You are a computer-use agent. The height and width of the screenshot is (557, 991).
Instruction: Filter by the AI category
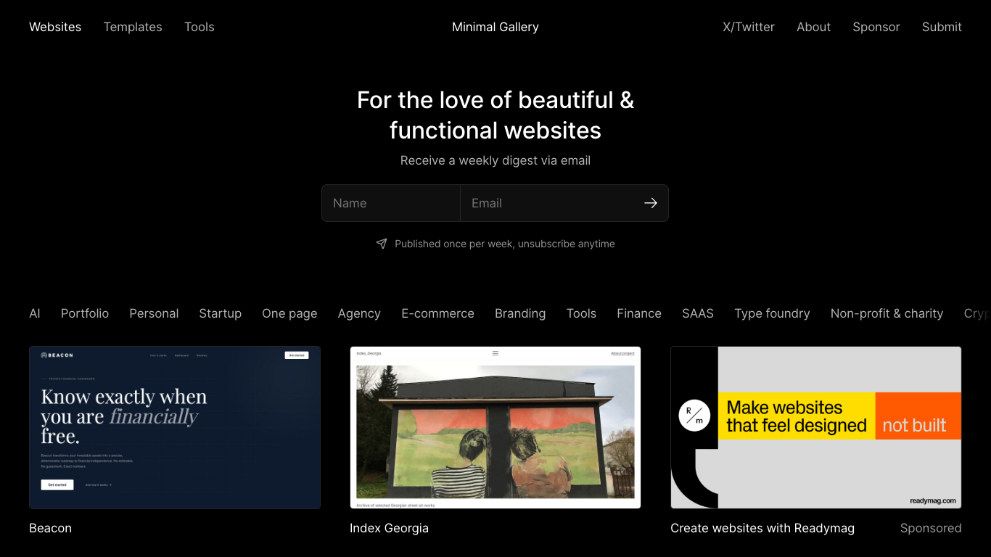coord(35,313)
